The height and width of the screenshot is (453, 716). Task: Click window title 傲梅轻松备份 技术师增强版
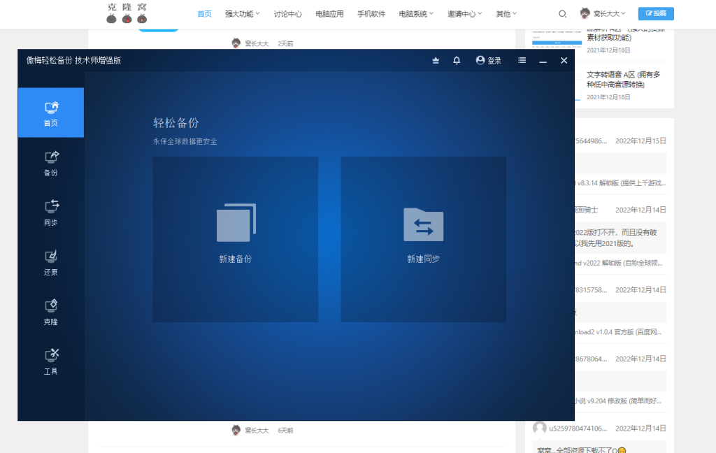[73, 60]
